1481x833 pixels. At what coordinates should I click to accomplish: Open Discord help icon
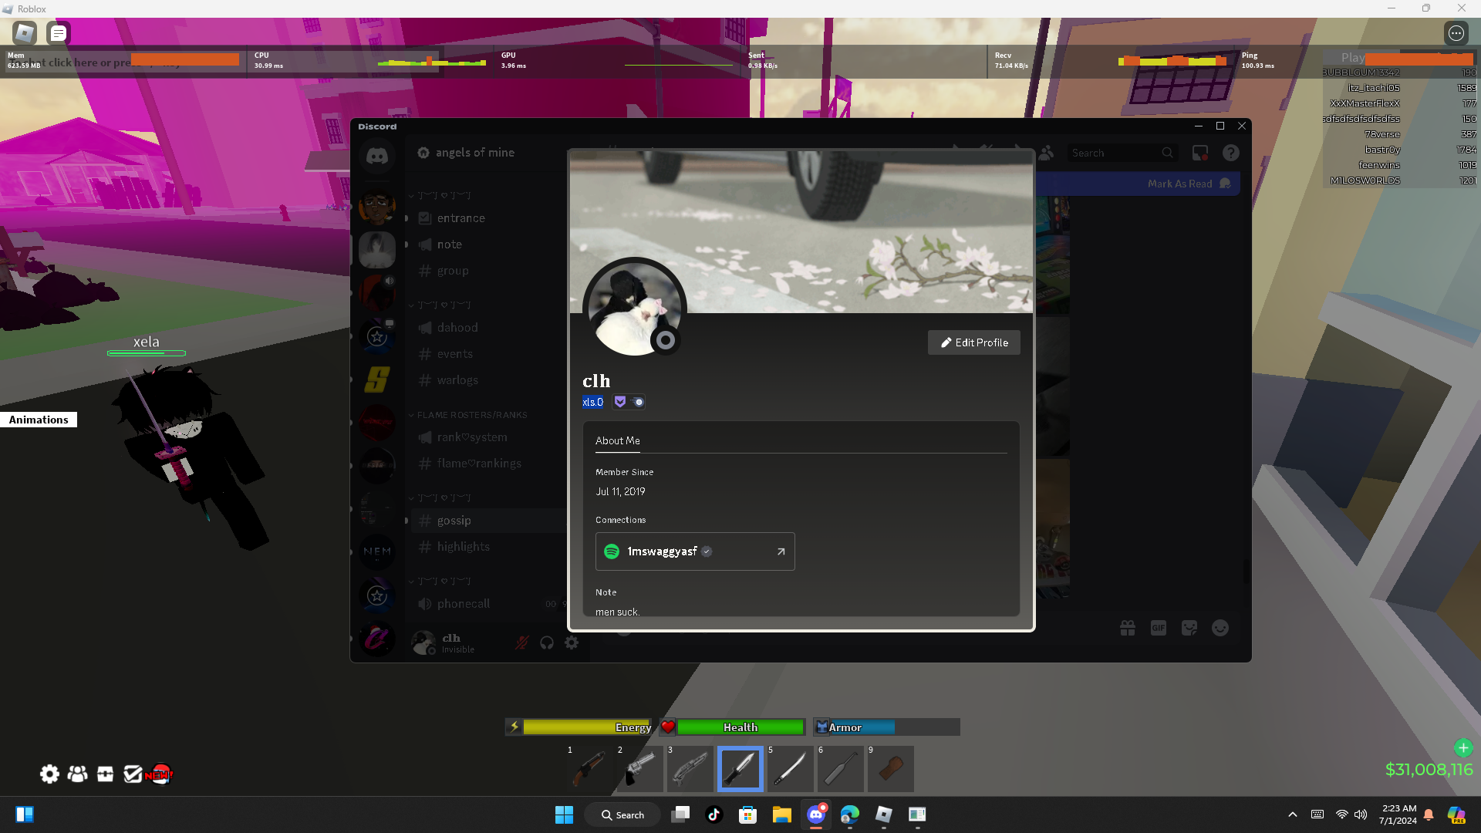1231,153
